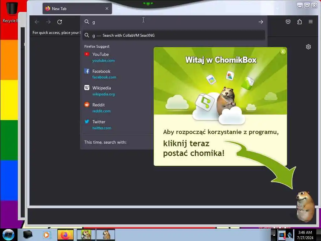Close the New Tab tab
The height and width of the screenshot is (241, 321).
(x=107, y=8)
